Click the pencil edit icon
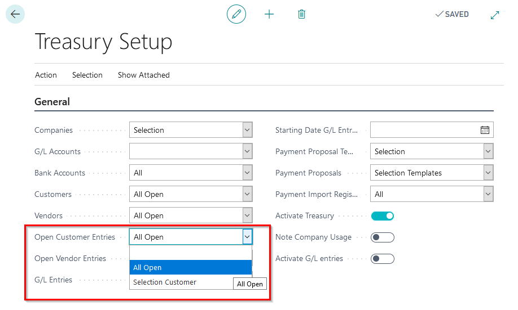This screenshot has height=310, width=518. pyautogui.click(x=236, y=14)
